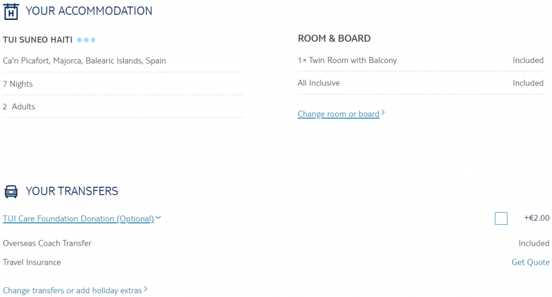Image resolution: width=552 pixels, height=297 pixels.
Task: Select the TUI SUNEO HAITI hotel name
Action: 38,40
